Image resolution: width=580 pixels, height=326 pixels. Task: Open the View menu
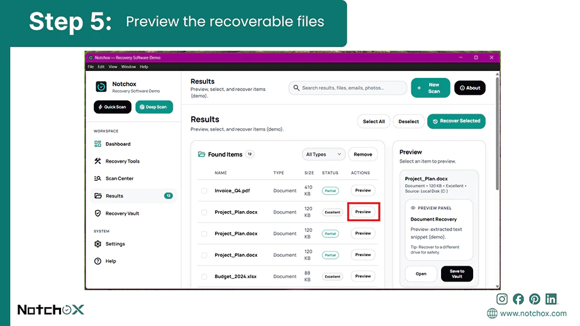pyautogui.click(x=113, y=67)
